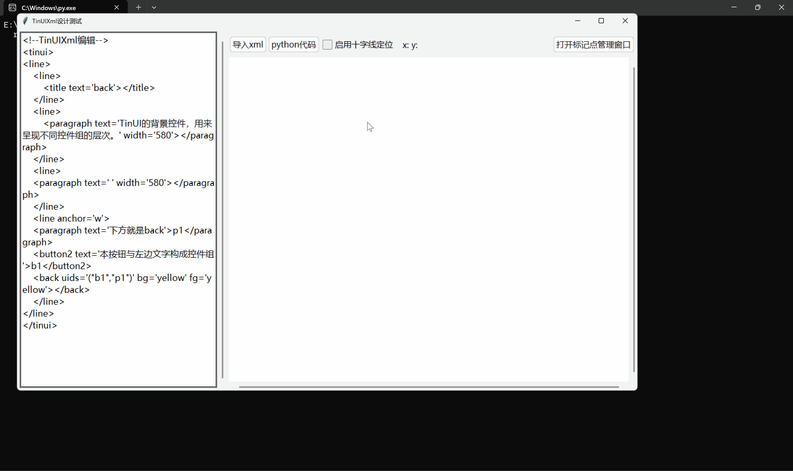
Task: Close the py.exe terminal tab
Action: (117, 7)
